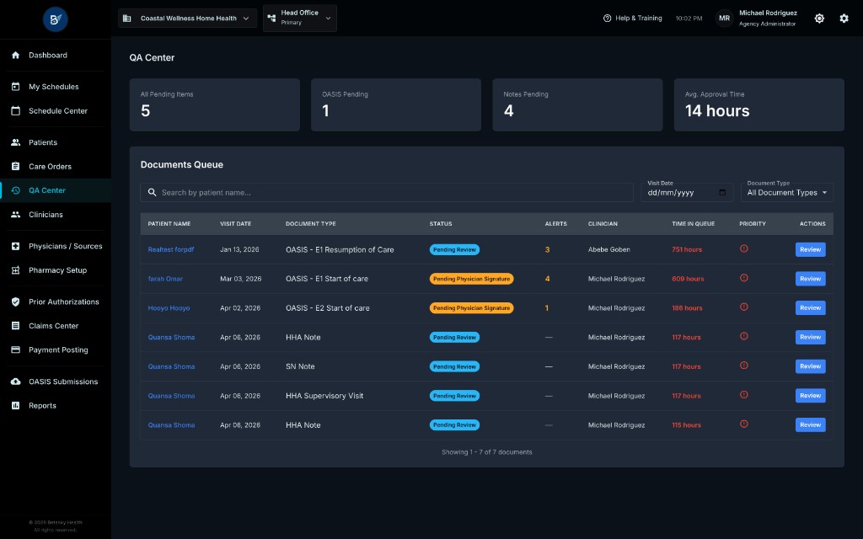Screen dimensions: 863x539
Task: Open the Coastal Wellness Home Health agency dropdown
Action: (x=187, y=19)
